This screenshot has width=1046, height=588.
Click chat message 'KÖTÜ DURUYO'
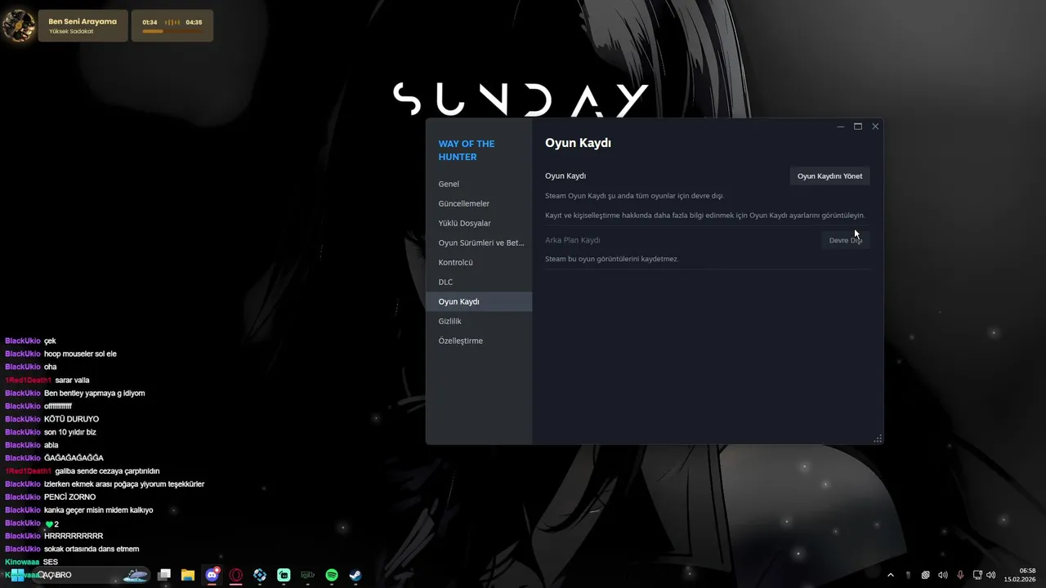tap(71, 419)
